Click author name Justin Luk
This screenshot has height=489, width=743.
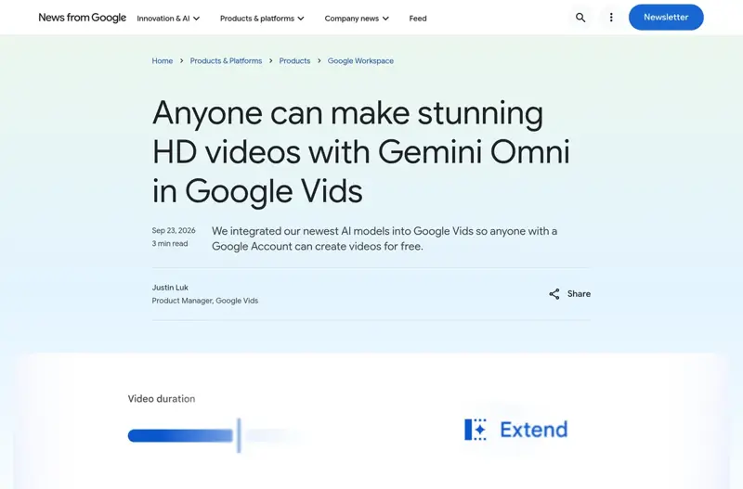(170, 288)
